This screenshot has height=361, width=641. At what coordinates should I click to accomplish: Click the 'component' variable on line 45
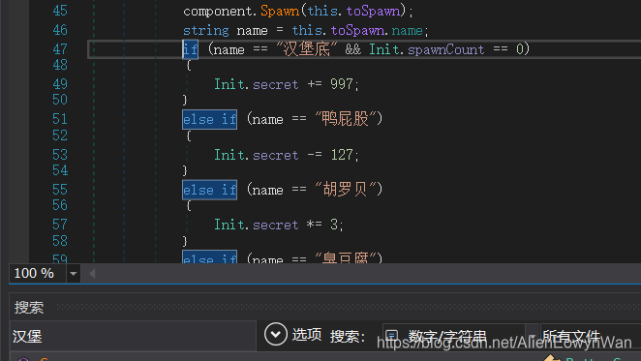pyautogui.click(x=217, y=11)
